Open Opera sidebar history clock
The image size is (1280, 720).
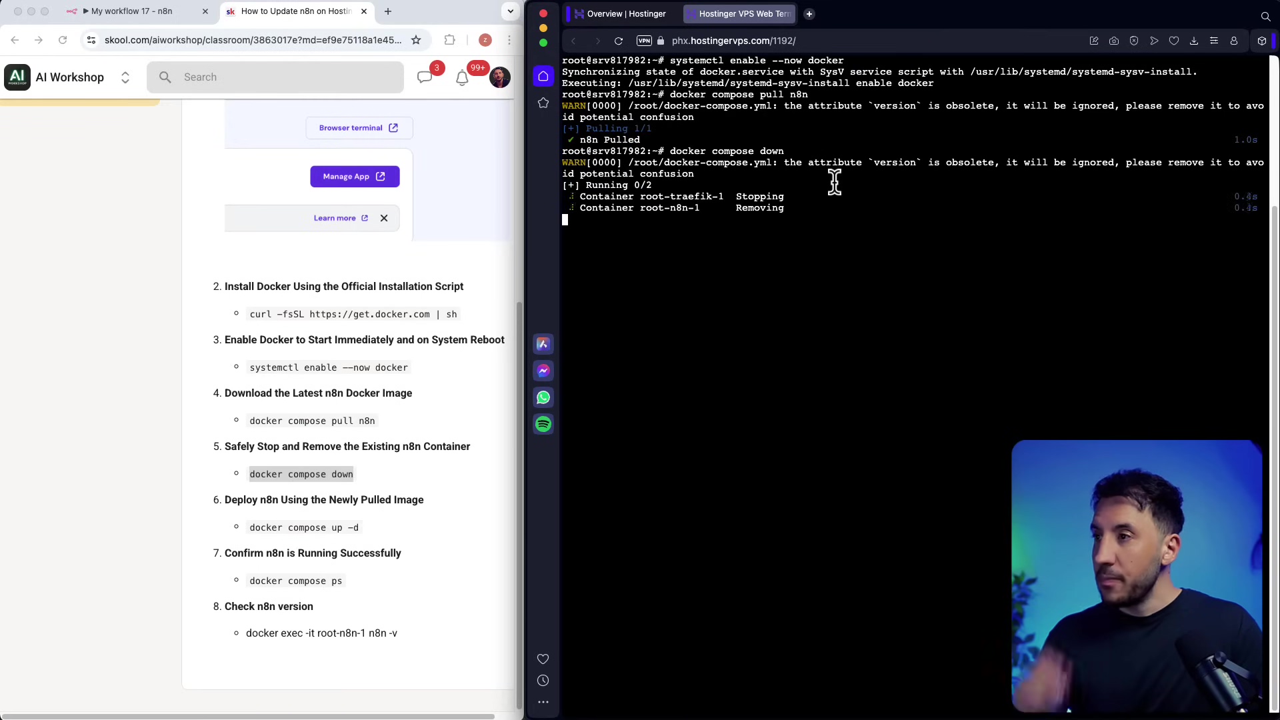tap(543, 681)
